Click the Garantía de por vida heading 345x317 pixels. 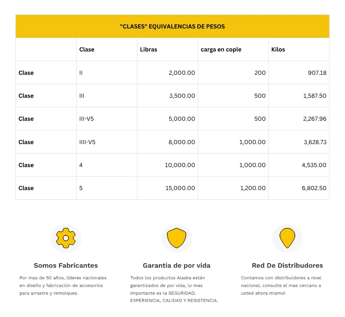(177, 266)
